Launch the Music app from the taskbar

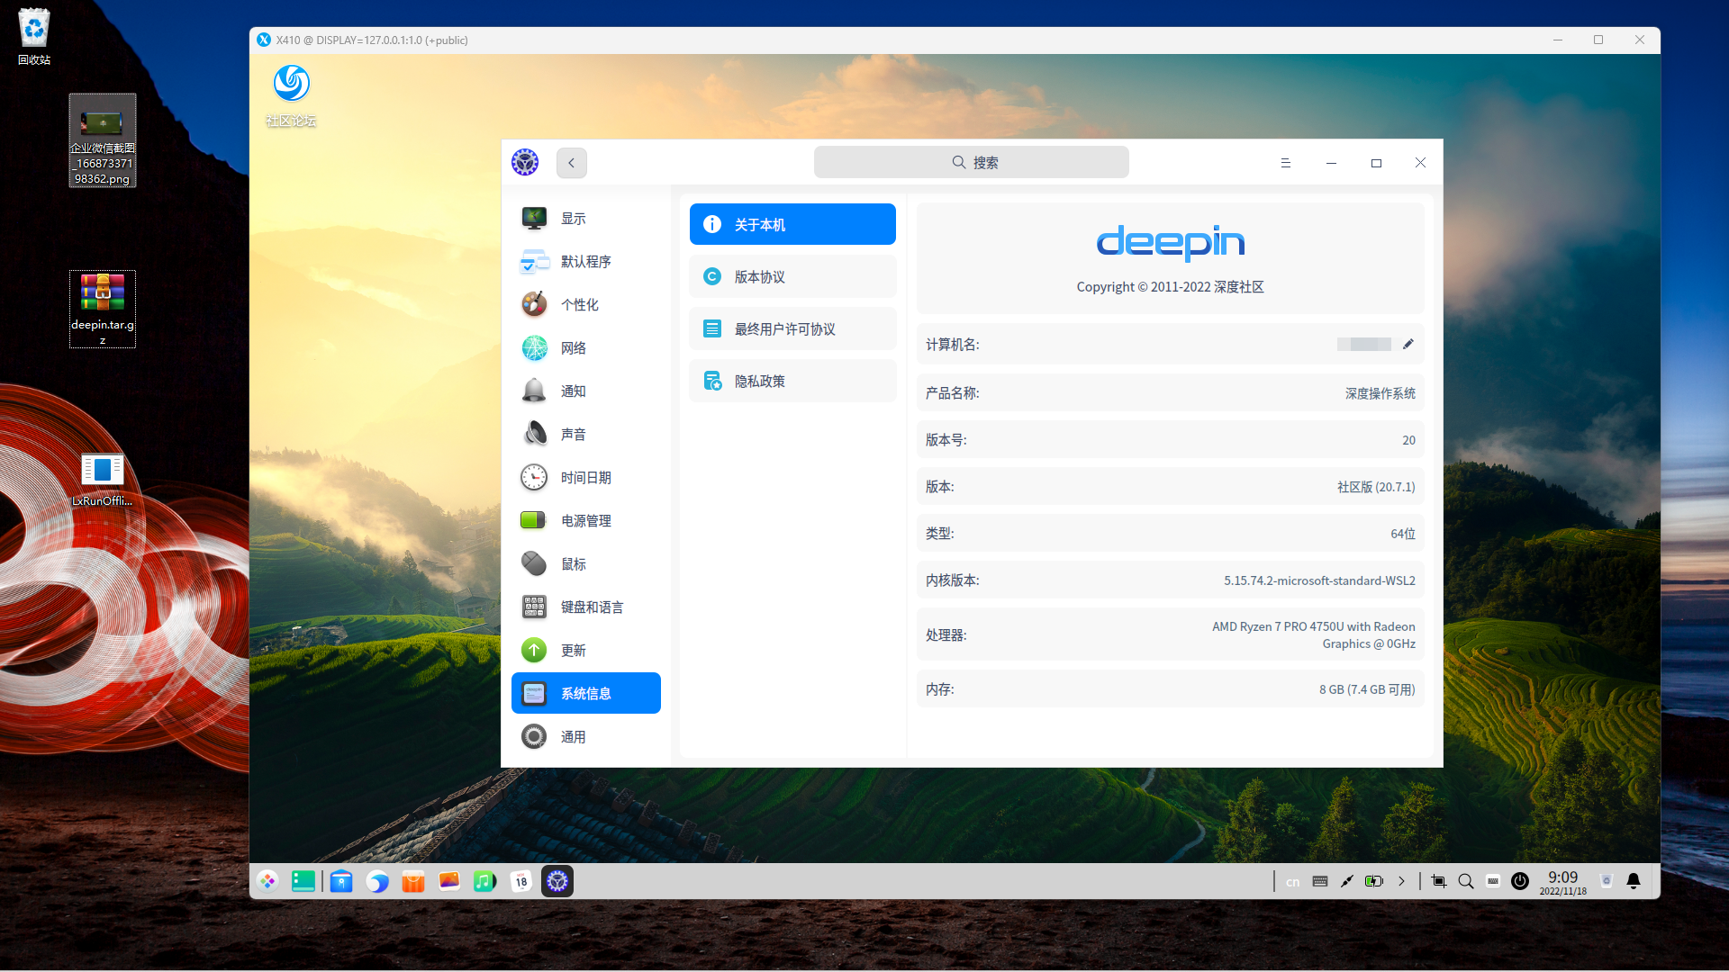tap(484, 881)
